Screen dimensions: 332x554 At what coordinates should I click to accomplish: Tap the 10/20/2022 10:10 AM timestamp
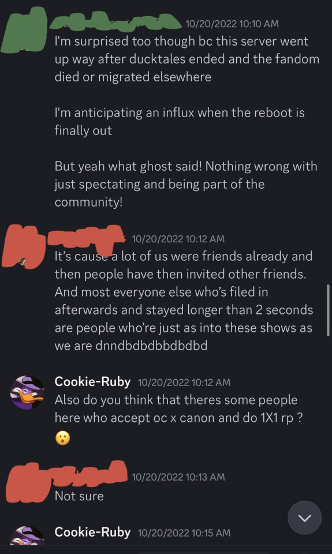coord(232,24)
